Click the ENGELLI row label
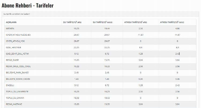This screenshot has height=108, width=201. click(10, 85)
